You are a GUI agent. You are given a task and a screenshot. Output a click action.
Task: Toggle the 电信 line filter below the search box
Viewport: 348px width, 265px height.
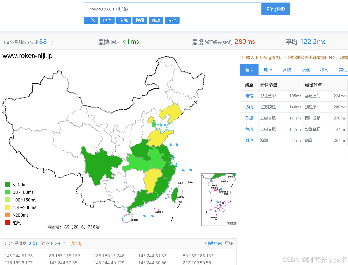(x=107, y=20)
